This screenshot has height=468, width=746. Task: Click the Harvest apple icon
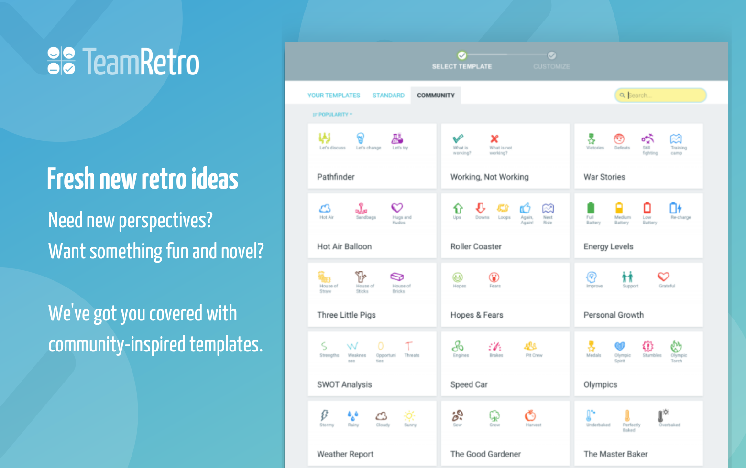point(530,415)
